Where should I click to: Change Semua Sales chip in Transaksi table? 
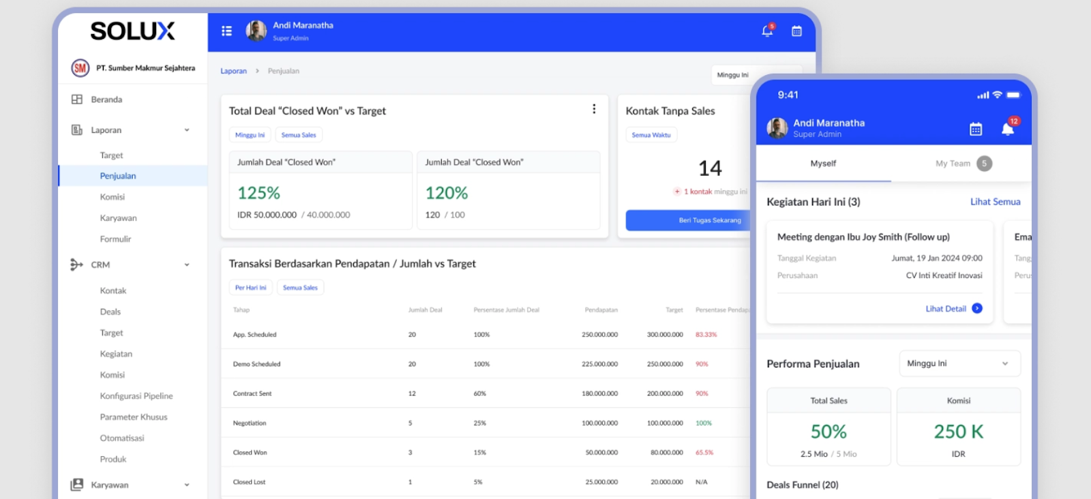(301, 288)
